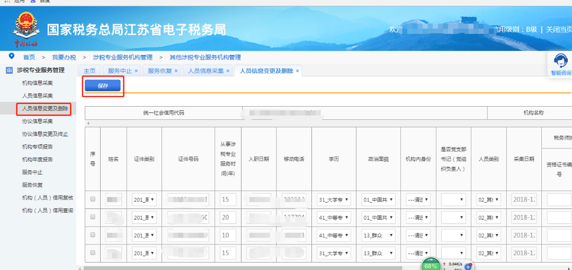Click the service-years field showing 20
The width and height of the screenshot is (572, 270).
coord(228,217)
